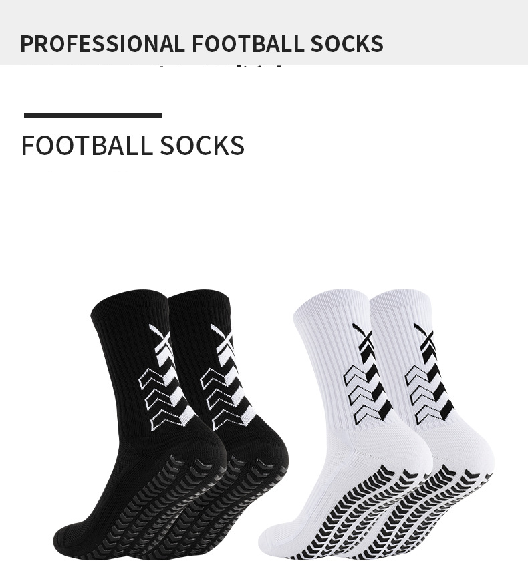This screenshot has height=573, width=528.
Task: Click the ribbed cuff of the right white sock
Action: [402, 304]
